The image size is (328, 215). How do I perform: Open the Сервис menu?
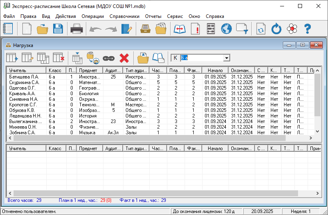point(175,16)
